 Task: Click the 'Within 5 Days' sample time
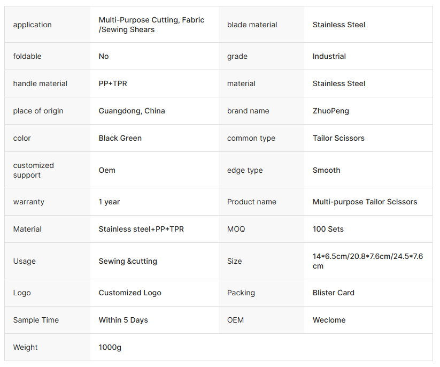click(x=123, y=320)
